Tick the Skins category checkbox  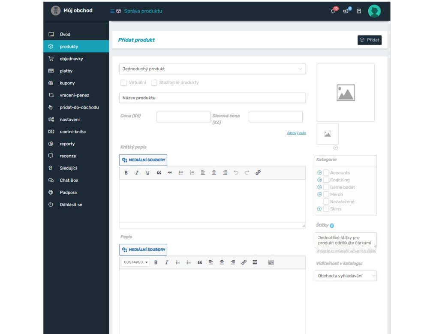pos(326,209)
